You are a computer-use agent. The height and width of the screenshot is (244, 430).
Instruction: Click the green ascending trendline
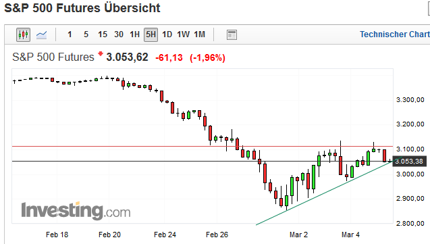(326, 192)
